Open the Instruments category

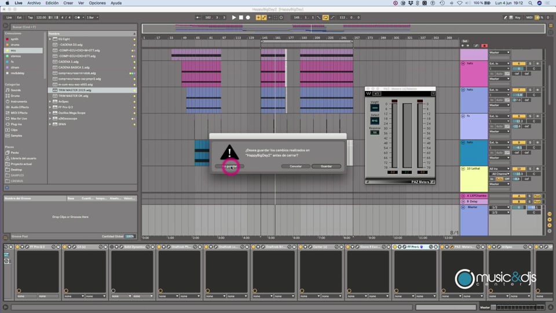[19, 101]
